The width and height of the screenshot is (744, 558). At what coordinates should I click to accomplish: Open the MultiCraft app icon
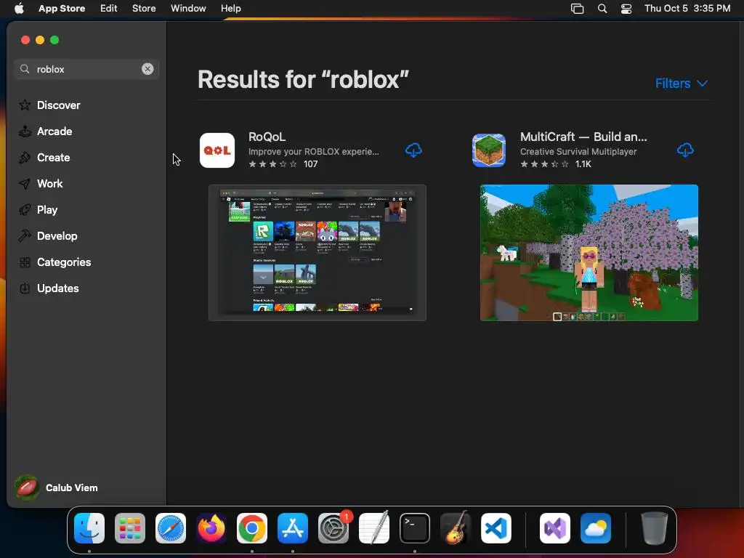[489, 150]
